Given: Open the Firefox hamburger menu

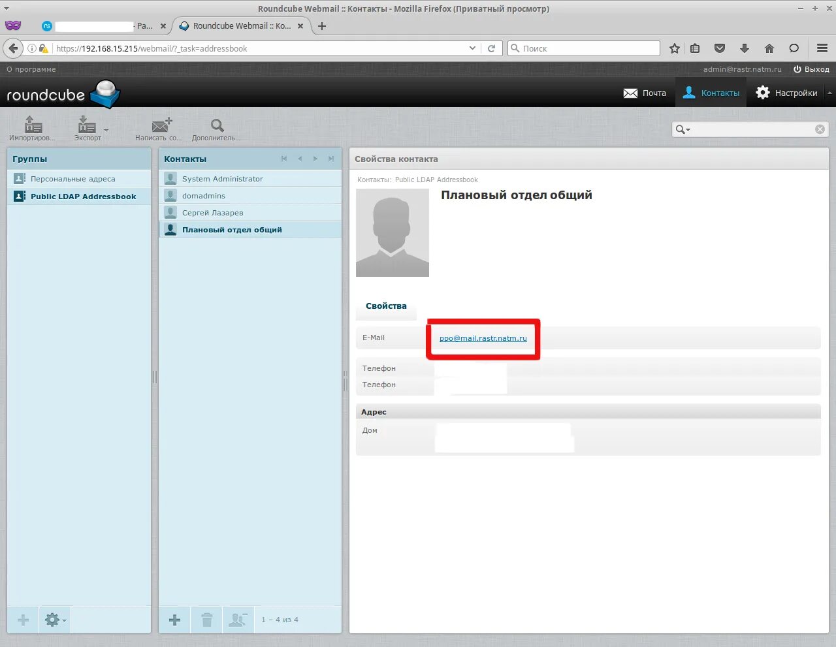Looking at the screenshot, I should click(822, 48).
